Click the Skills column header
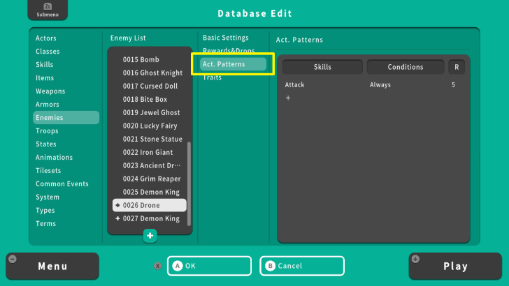This screenshot has height=286, width=509. (x=322, y=67)
